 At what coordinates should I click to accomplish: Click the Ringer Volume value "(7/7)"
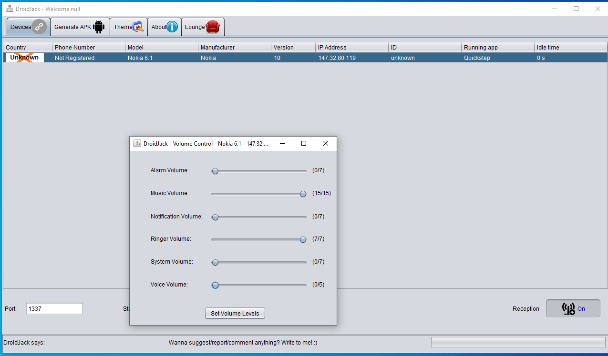coord(319,239)
